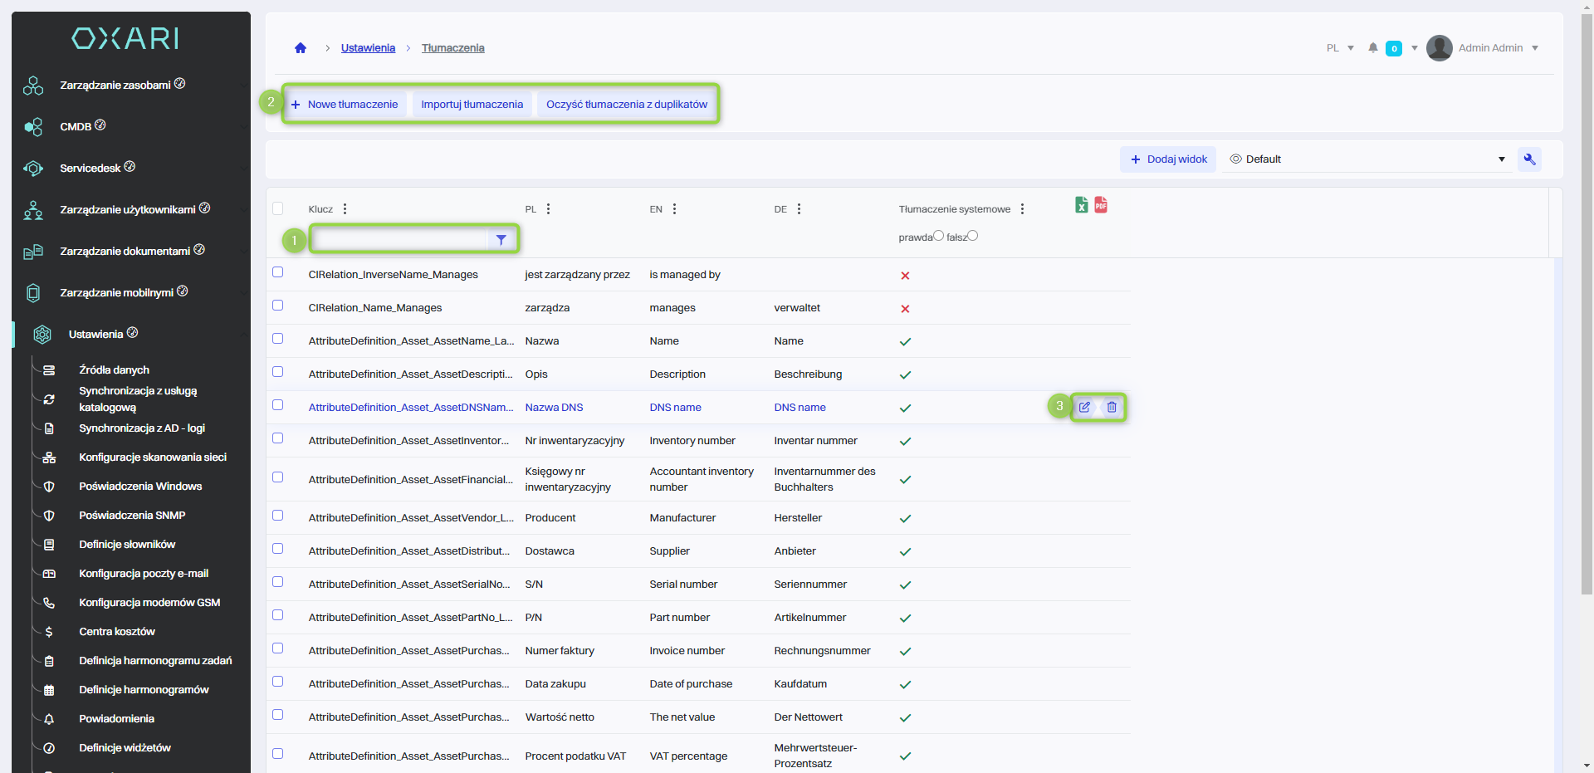Click the 'Importuj tłumaczenia' button

(x=472, y=105)
